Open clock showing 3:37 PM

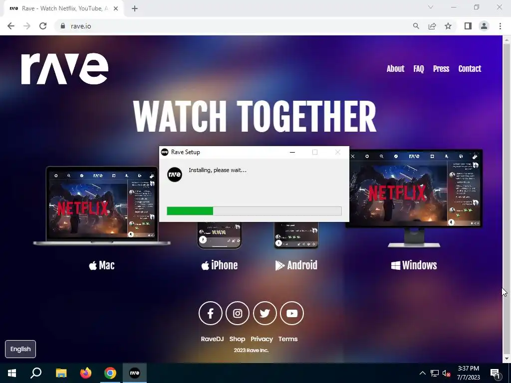click(468, 373)
